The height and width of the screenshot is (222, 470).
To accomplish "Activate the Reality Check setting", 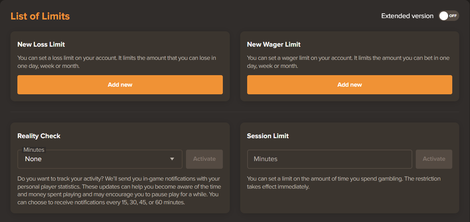I will (x=204, y=159).
